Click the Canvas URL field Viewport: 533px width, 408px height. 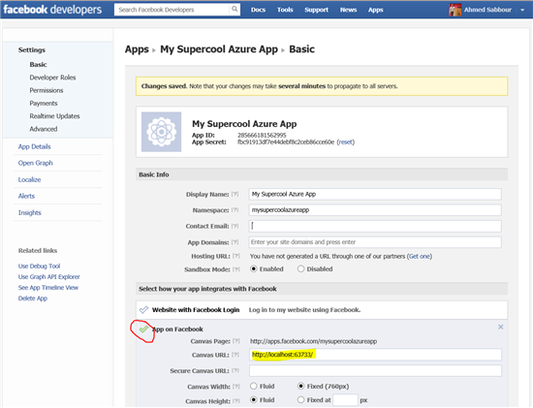pyautogui.click(x=375, y=355)
